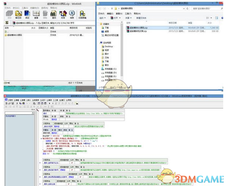Image resolution: width=228 pixels, height=186 pixels.
Task: Click Explorer search box
Action: [207, 8]
